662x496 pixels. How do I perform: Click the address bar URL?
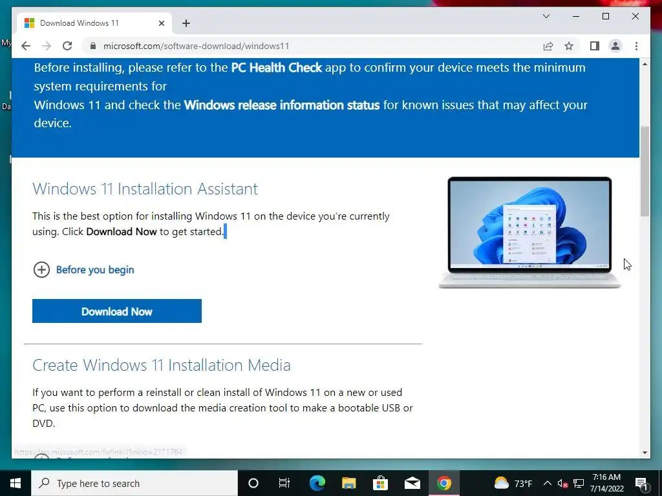click(197, 46)
